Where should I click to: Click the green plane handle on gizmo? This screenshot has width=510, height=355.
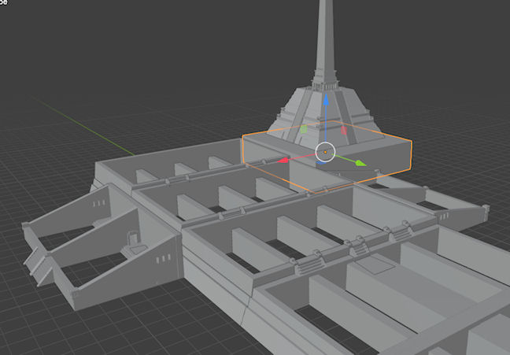pyautogui.click(x=304, y=128)
